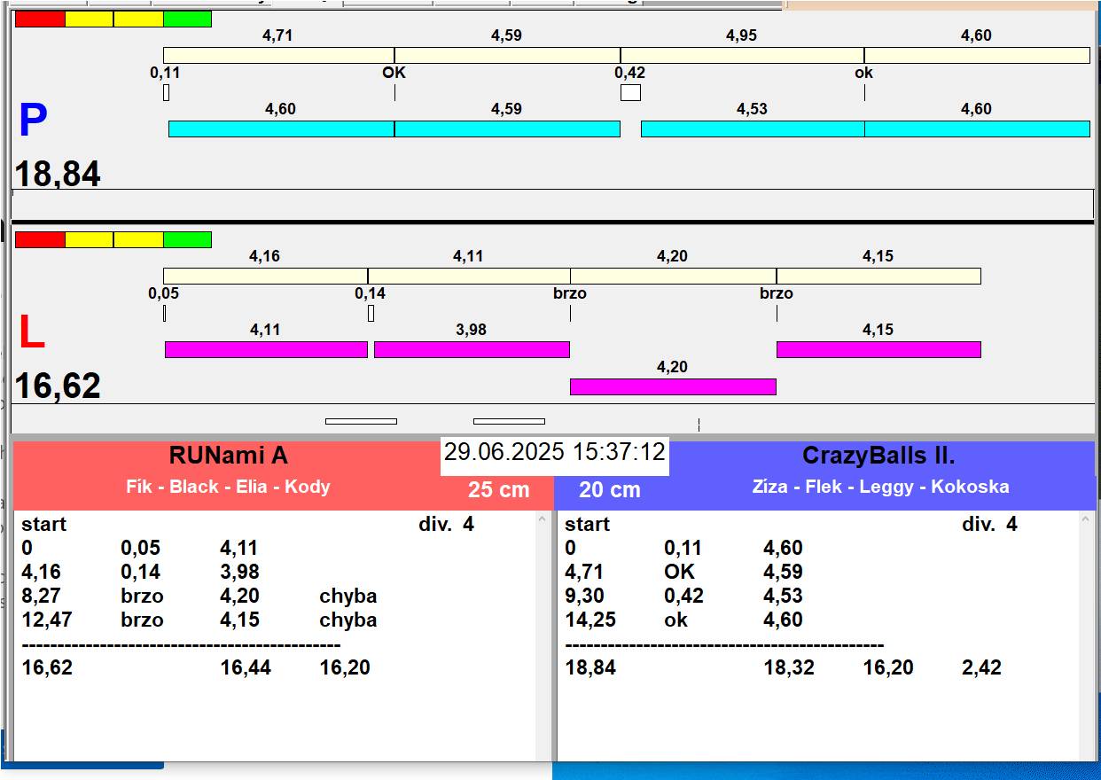Select the magenta 3,98 run bar
1101x780 pixels.
[472, 350]
